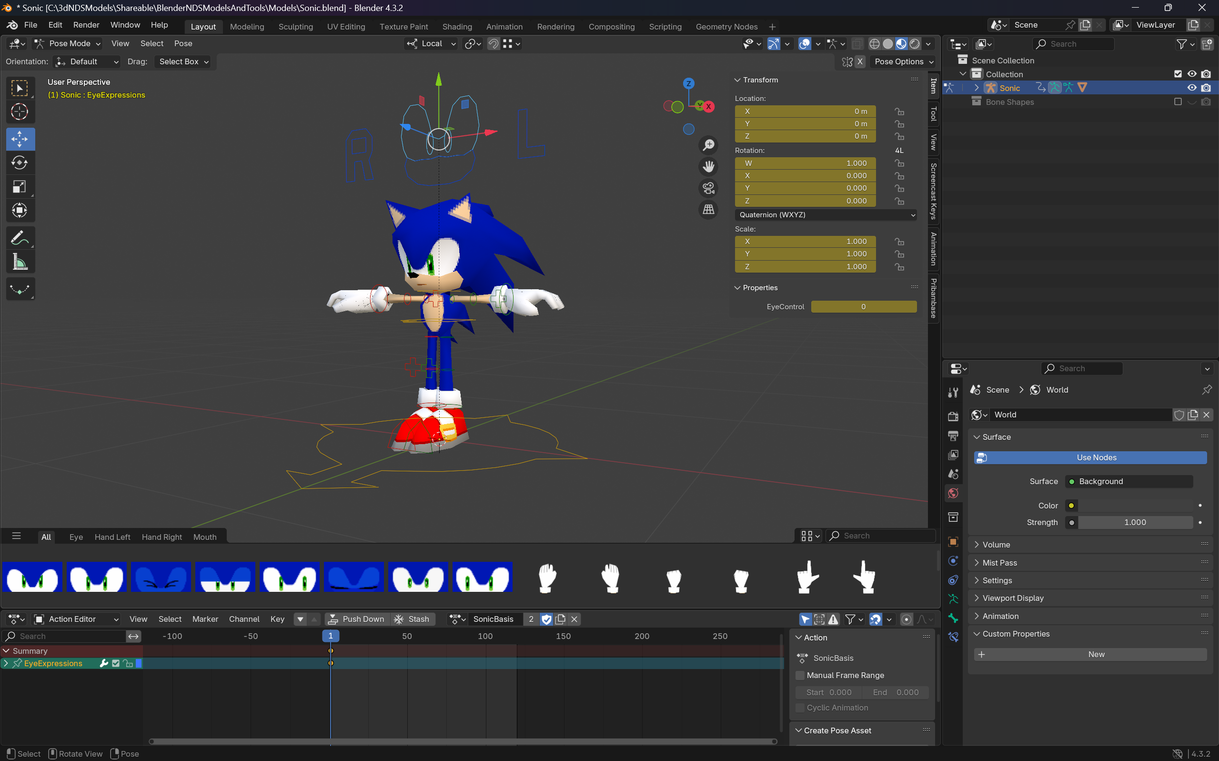This screenshot has height=761, width=1219.
Task: Select rendered viewport shading
Action: point(915,44)
